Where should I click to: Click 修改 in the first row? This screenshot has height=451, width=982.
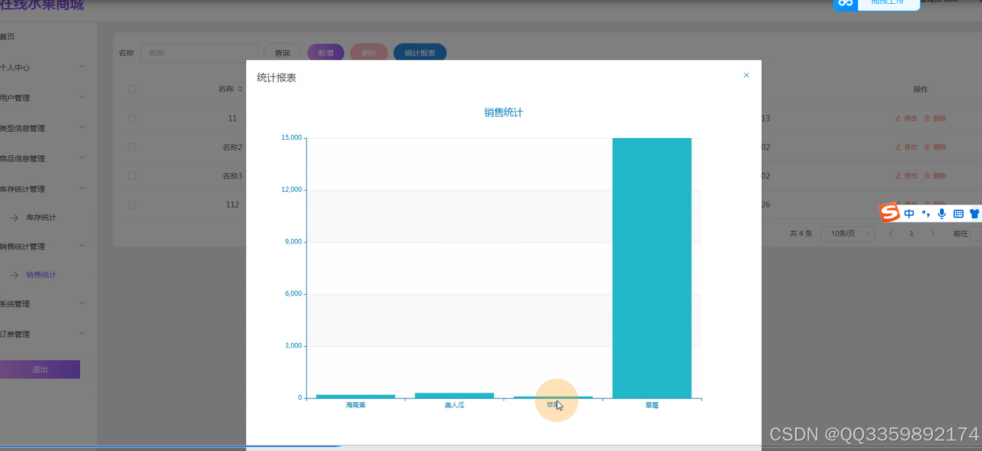click(907, 118)
